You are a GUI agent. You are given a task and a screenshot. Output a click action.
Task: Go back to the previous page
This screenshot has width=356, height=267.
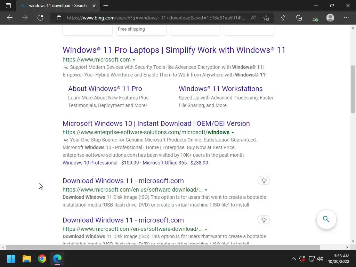tap(9, 18)
